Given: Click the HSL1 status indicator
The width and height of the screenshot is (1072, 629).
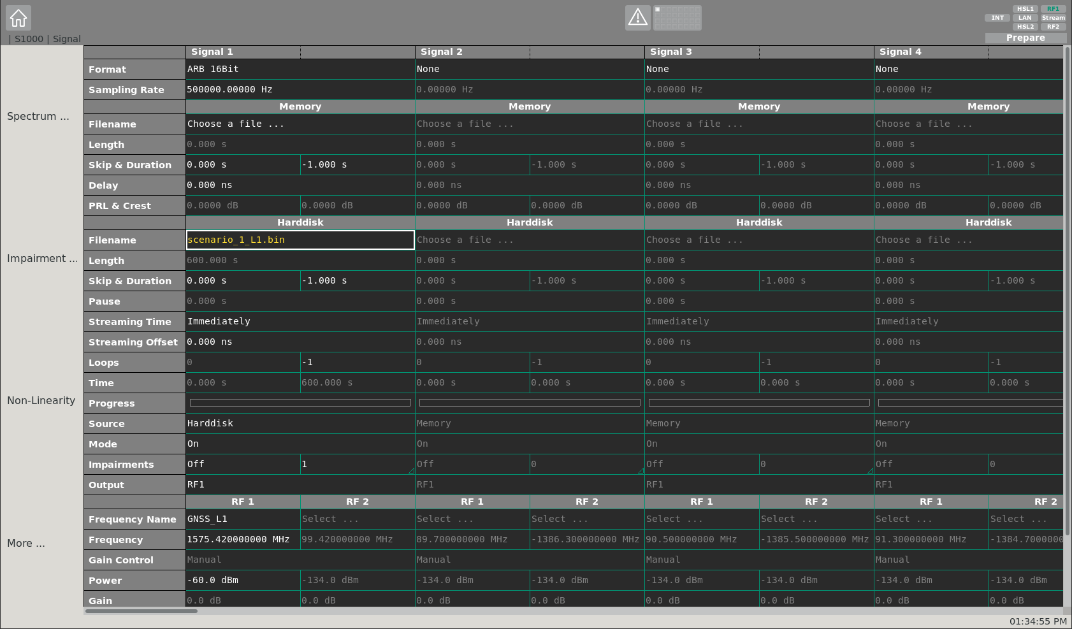Looking at the screenshot, I should [x=1025, y=9].
